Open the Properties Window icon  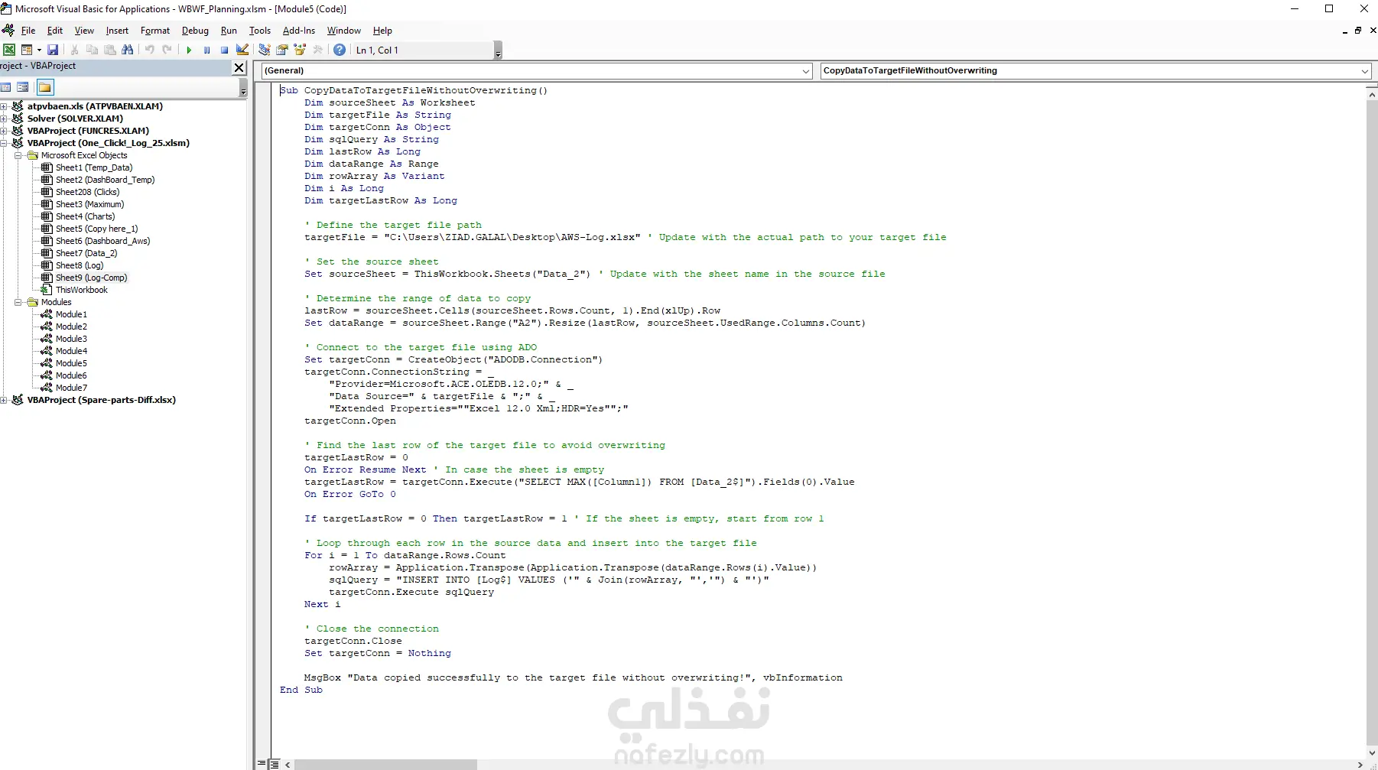pos(282,50)
